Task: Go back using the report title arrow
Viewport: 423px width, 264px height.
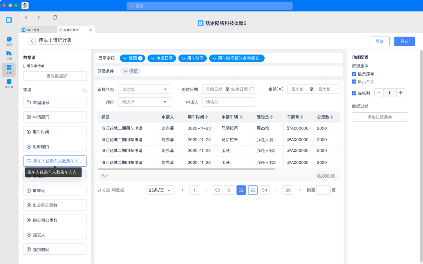Action: (x=32, y=41)
